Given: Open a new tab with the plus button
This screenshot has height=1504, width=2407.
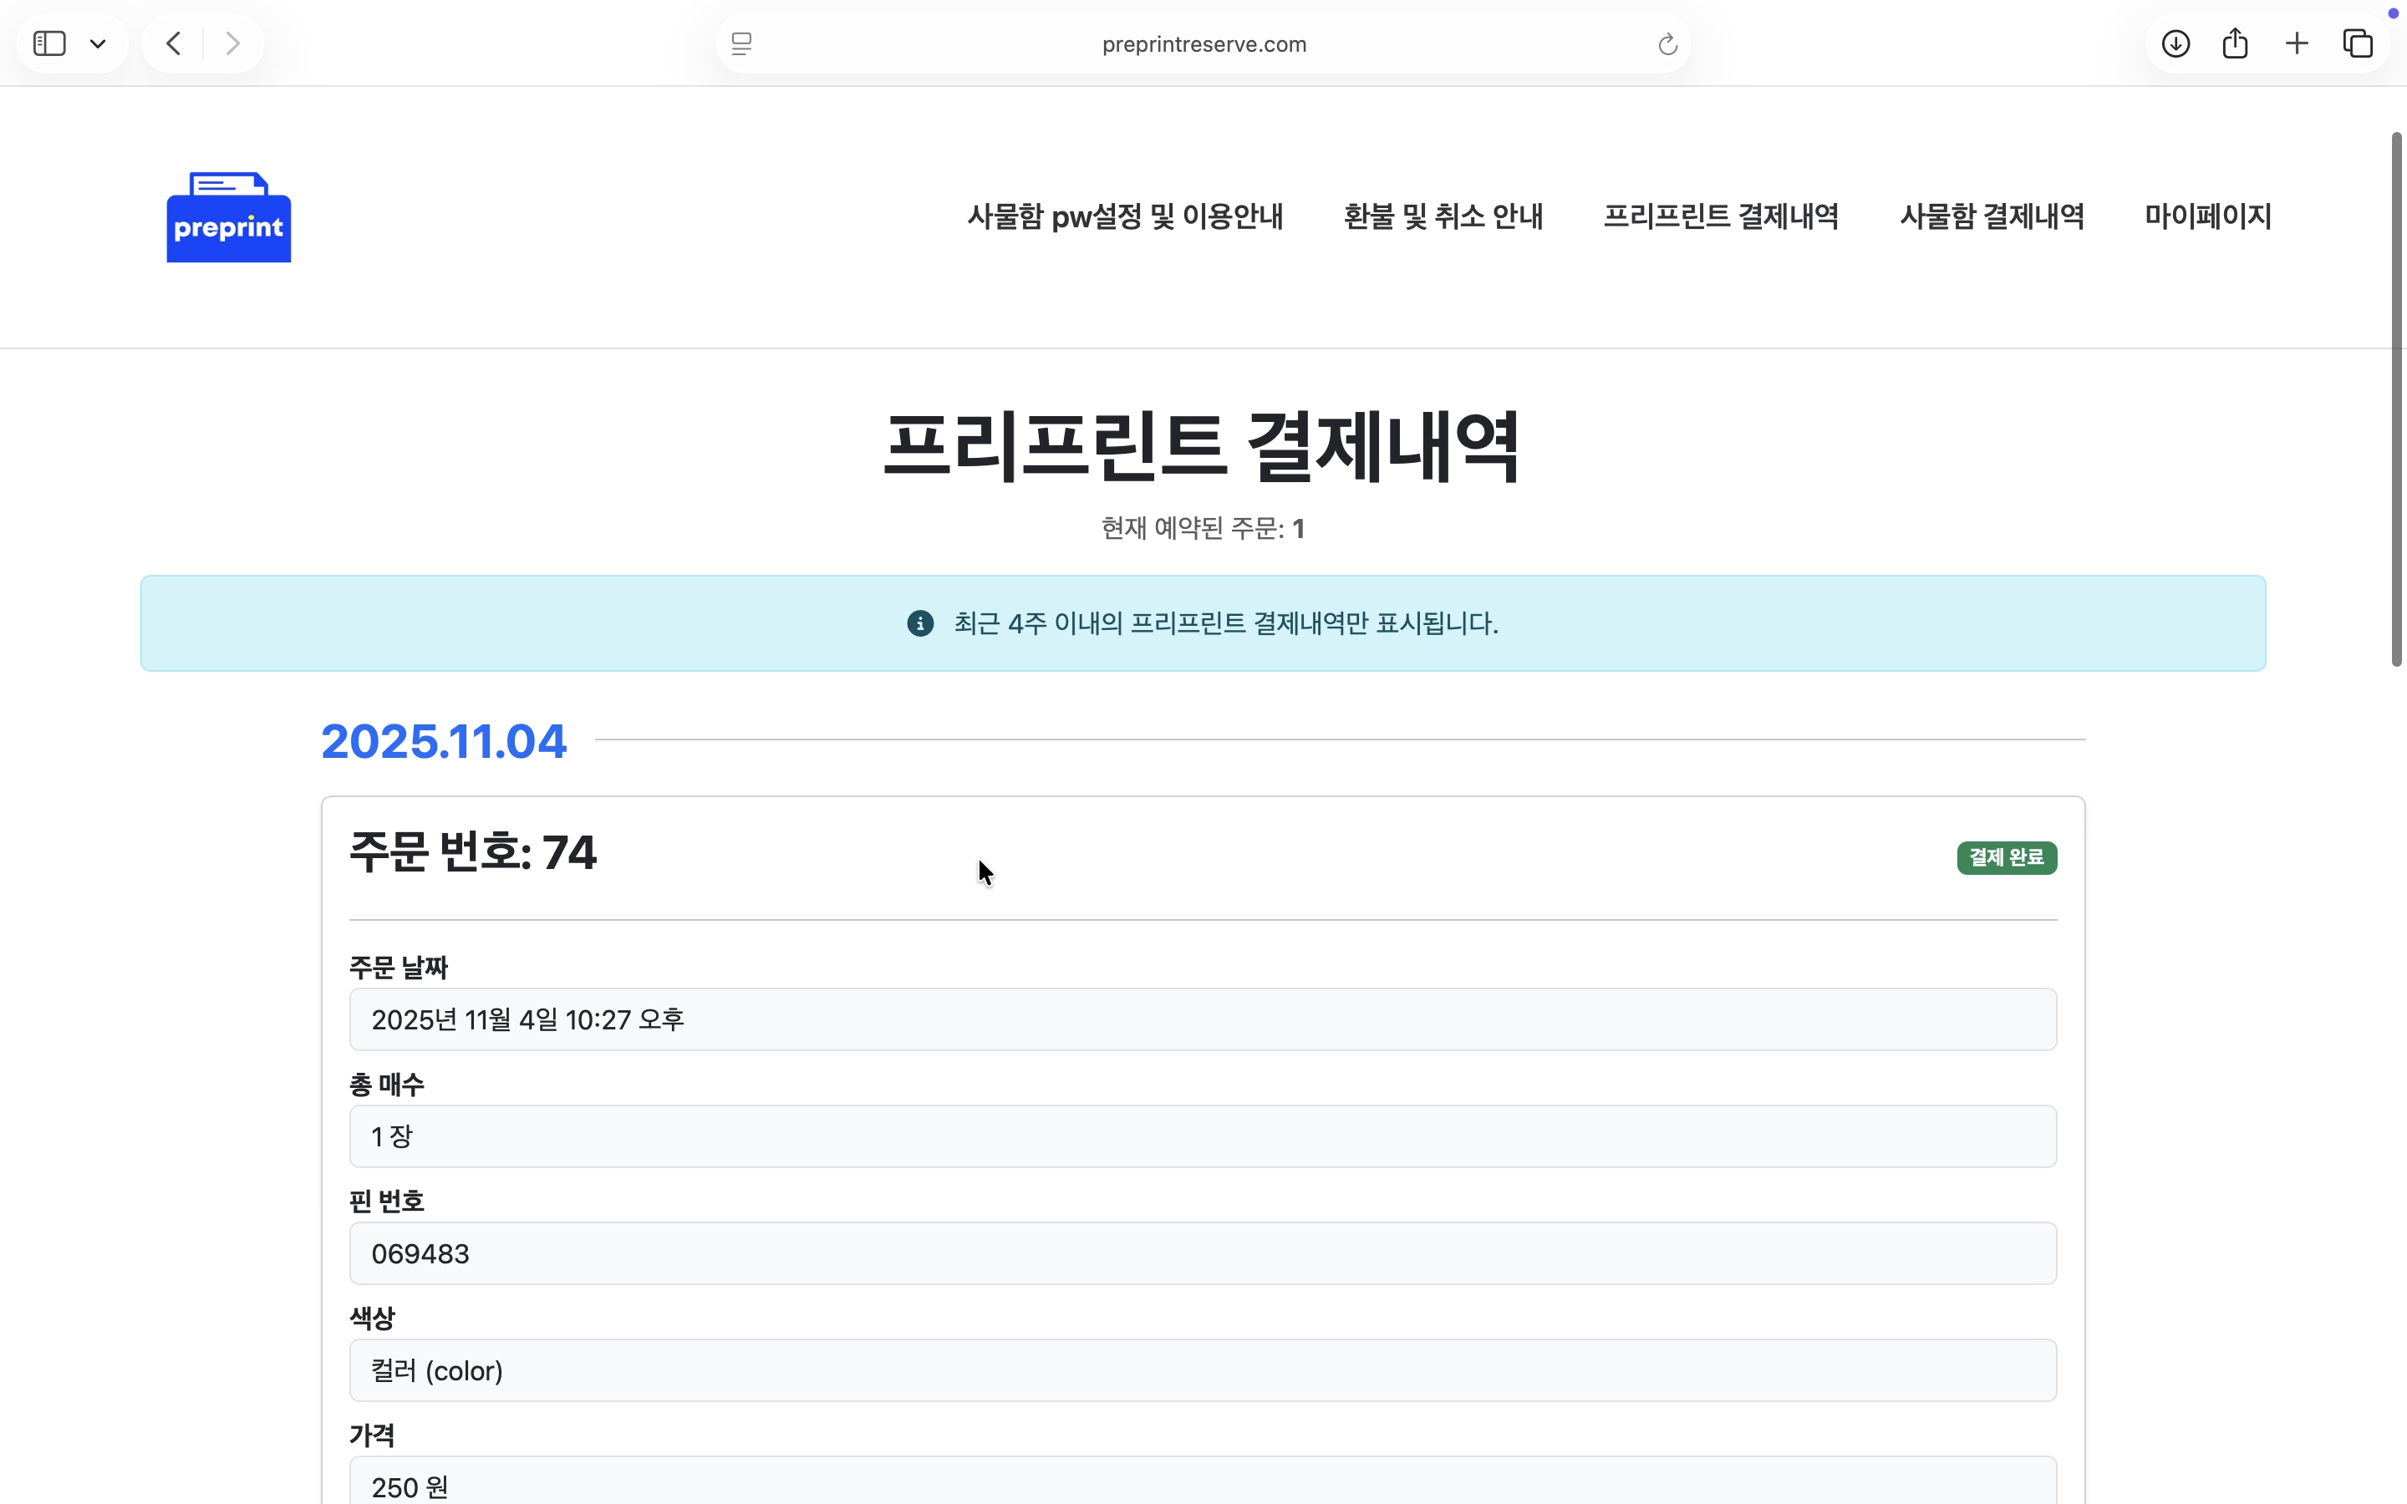Looking at the screenshot, I should click(x=2296, y=43).
